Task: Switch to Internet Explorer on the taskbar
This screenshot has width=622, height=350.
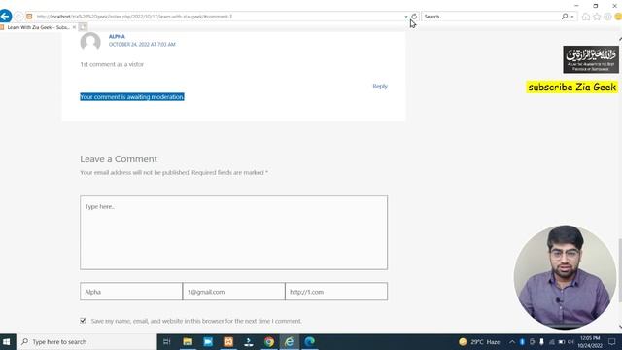Action: pyautogui.click(x=290, y=341)
